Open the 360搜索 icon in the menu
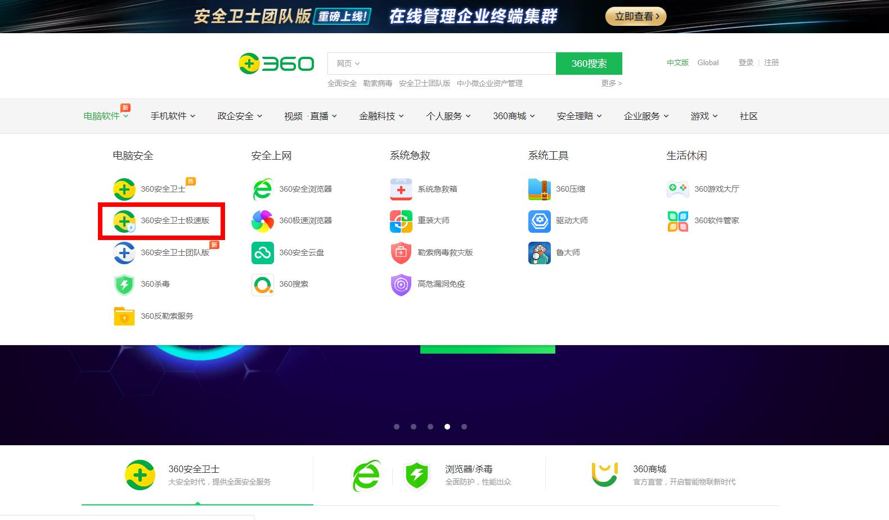 coord(263,284)
